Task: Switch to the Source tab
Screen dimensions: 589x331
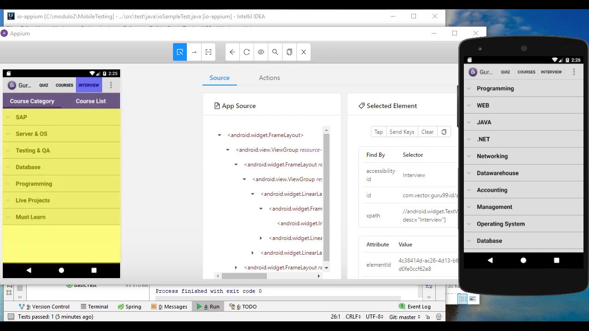Action: (219, 78)
